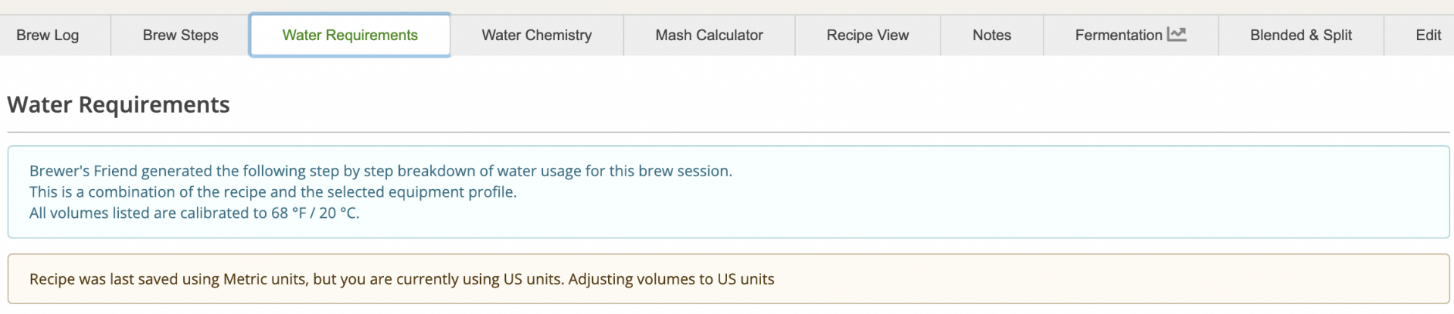Click the "All volumes listed are calibrated" line

[194, 213]
